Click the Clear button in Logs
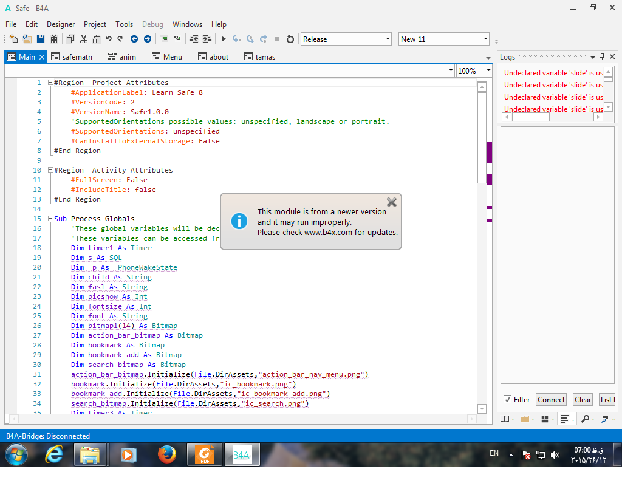Viewport: 622px width, 486px height. click(583, 399)
